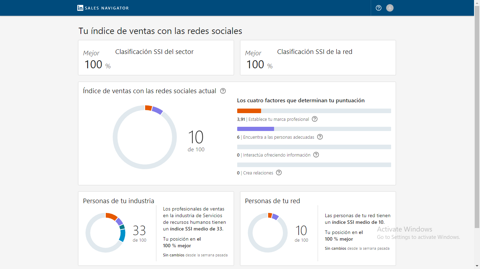
Task: Click 'Encuentra a las personas adecuadas' label
Action: (x=279, y=137)
